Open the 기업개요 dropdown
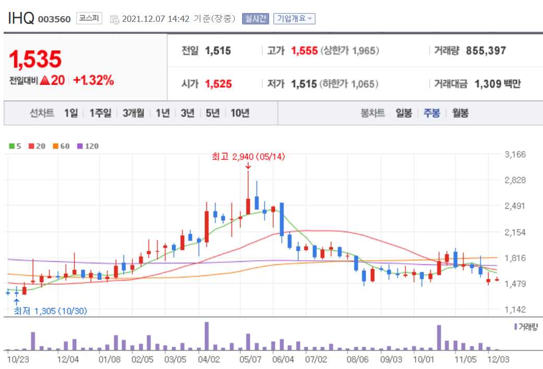 pyautogui.click(x=292, y=19)
